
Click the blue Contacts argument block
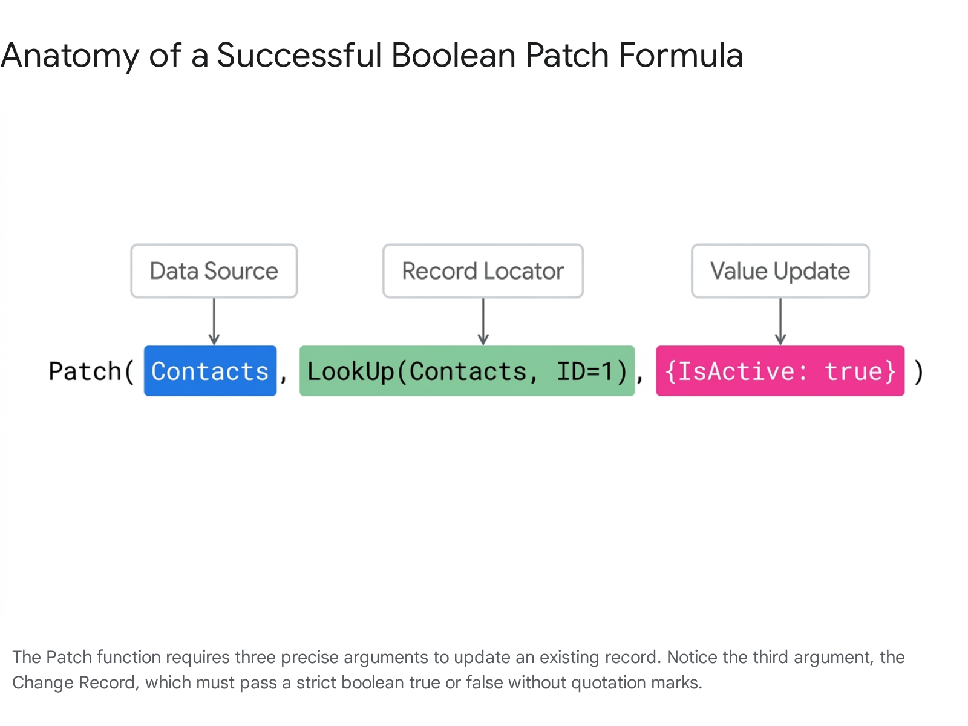tap(210, 371)
